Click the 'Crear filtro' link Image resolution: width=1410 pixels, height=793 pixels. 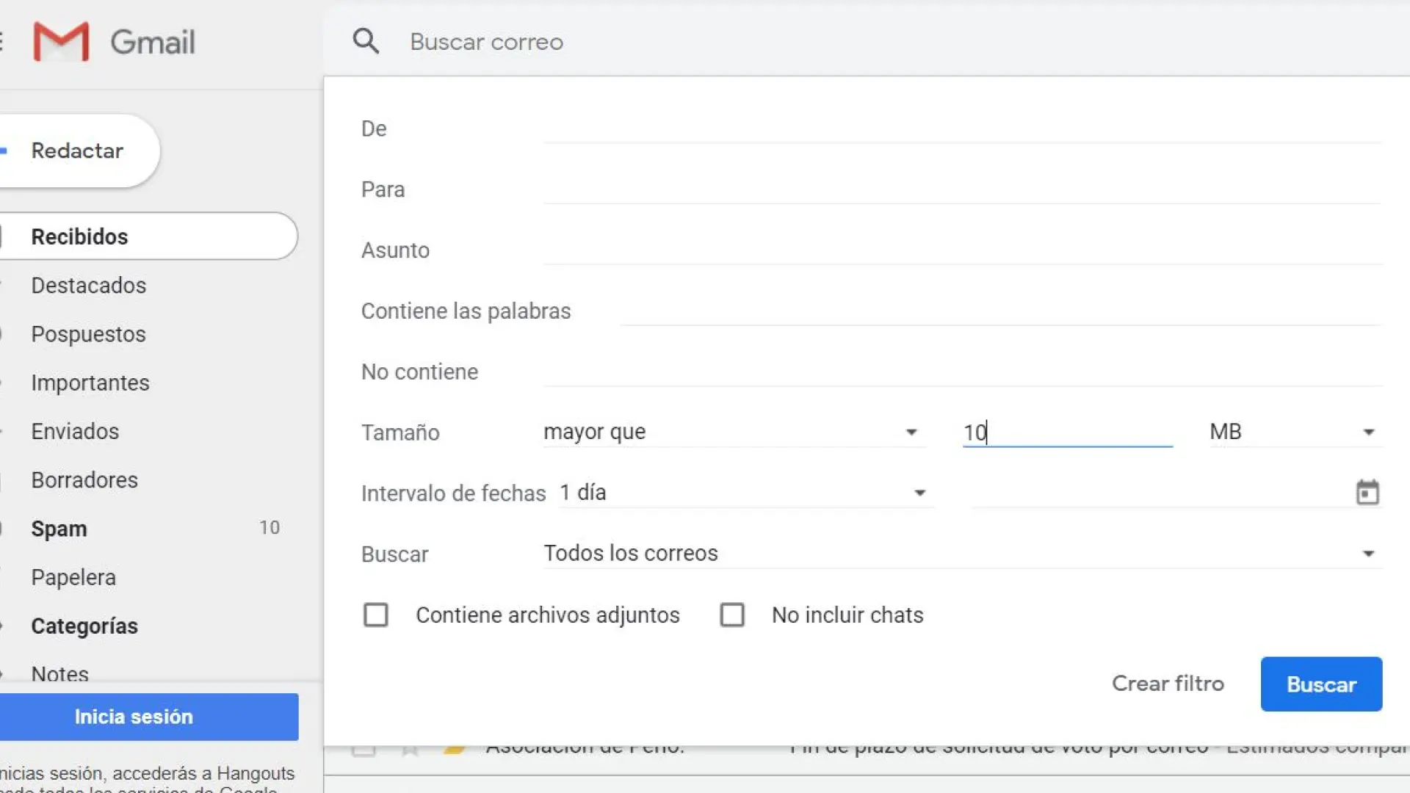click(1168, 684)
